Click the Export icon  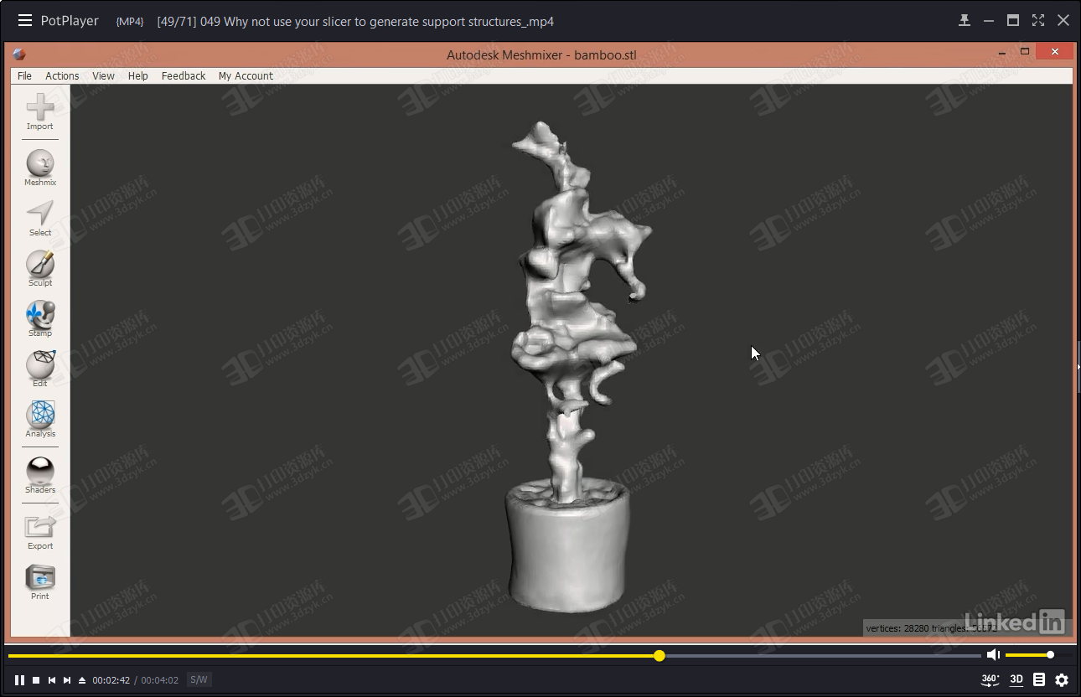point(40,532)
